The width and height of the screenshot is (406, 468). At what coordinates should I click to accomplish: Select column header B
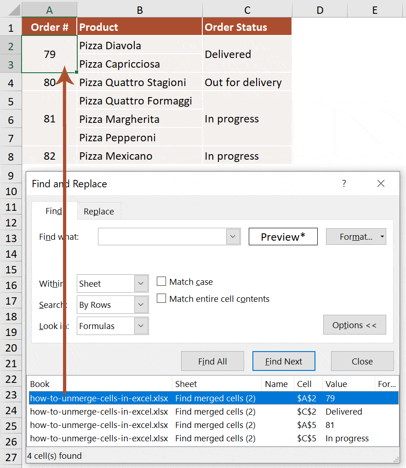click(139, 9)
